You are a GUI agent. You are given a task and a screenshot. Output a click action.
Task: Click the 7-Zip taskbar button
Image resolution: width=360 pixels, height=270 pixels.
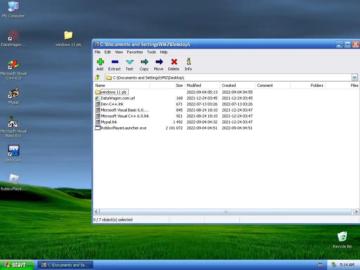click(65, 265)
